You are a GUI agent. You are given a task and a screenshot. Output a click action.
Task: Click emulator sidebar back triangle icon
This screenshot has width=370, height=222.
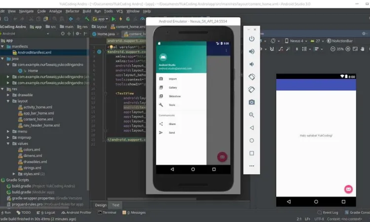click(x=252, y=128)
